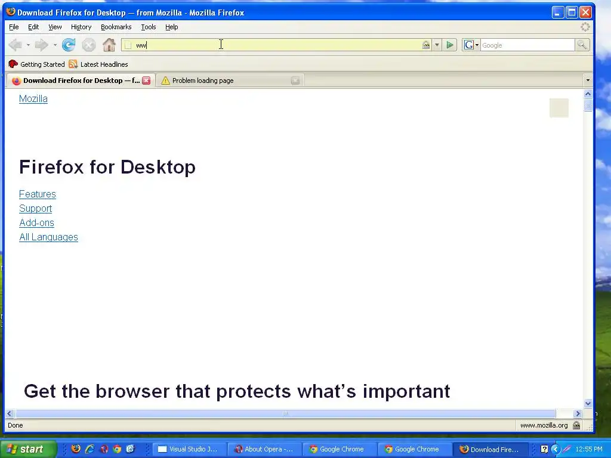The width and height of the screenshot is (611, 458).
Task: Click the horizontal scrollbar left arrow
Action: (x=10, y=414)
